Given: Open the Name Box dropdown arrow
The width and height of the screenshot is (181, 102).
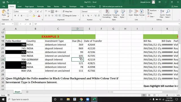Looking at the screenshot, I should (x=13, y=24).
